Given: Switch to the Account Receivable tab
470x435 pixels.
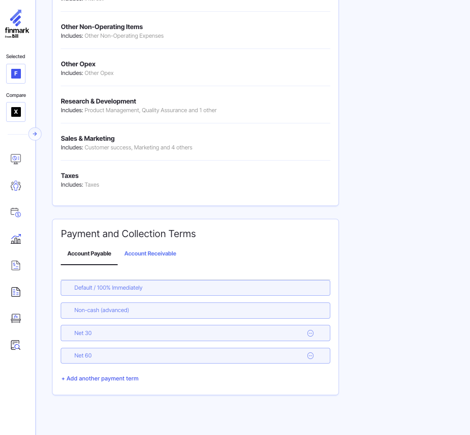Looking at the screenshot, I should click(x=150, y=253).
